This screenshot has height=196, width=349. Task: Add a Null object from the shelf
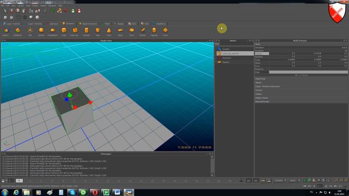[30, 32]
